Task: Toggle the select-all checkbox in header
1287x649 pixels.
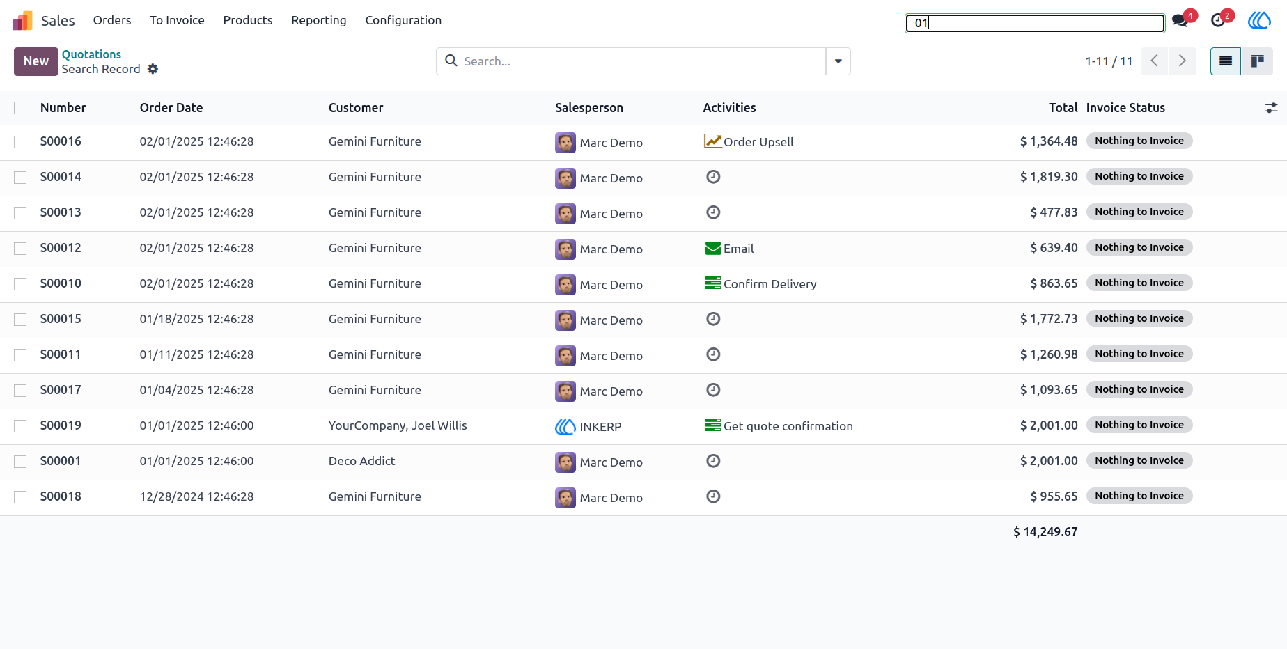Action: (x=20, y=108)
